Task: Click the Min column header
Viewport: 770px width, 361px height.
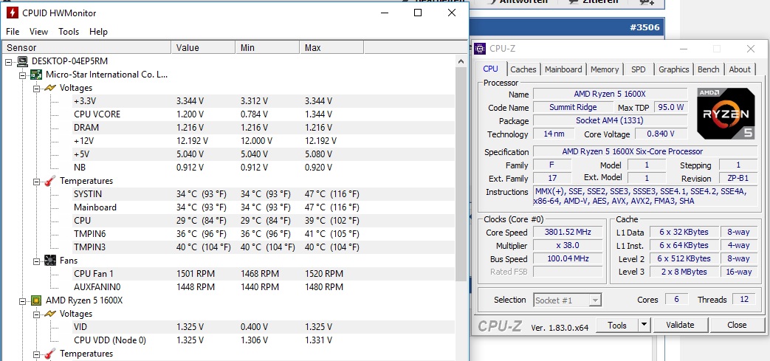Action: click(267, 48)
